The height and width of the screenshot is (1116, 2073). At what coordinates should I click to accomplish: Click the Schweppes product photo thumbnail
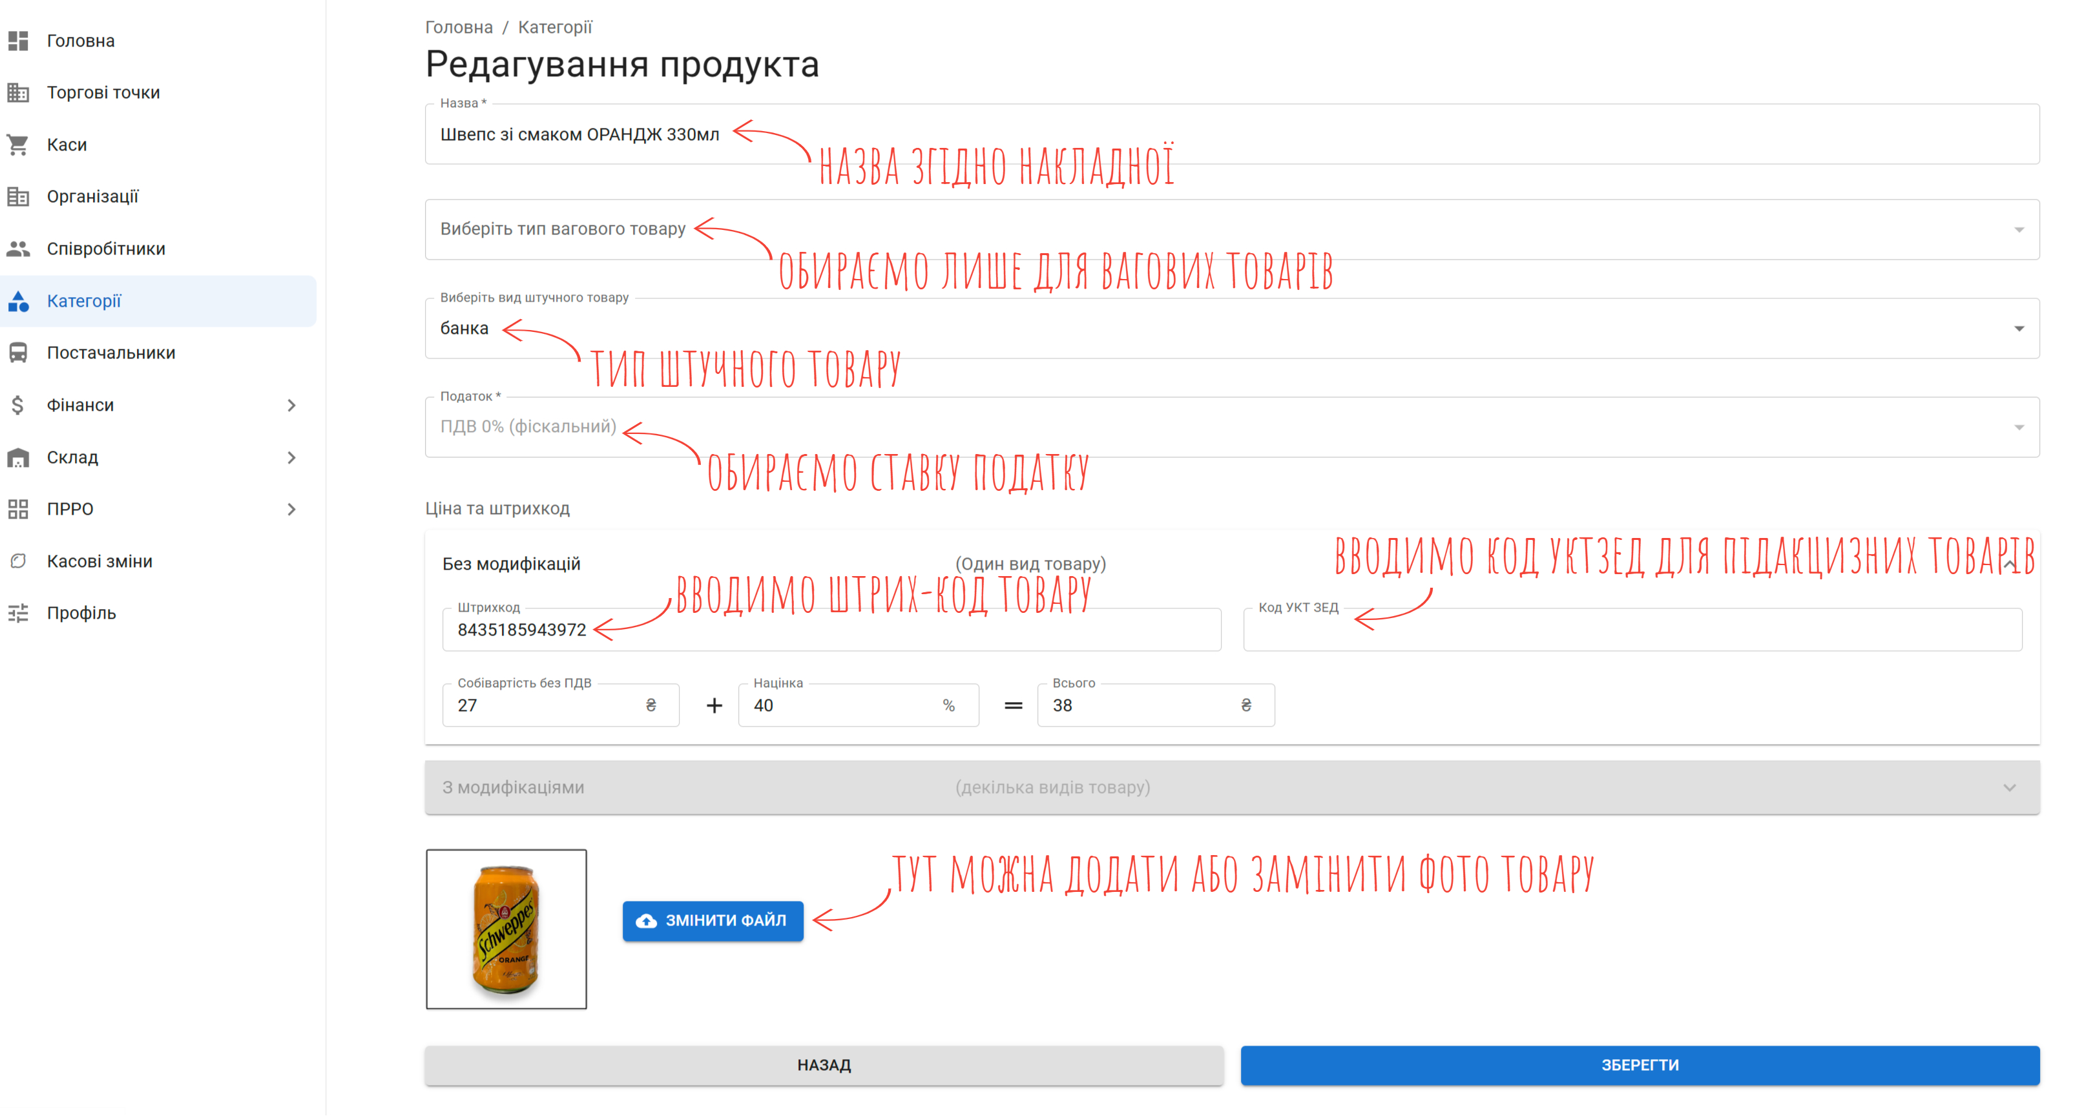point(506,929)
